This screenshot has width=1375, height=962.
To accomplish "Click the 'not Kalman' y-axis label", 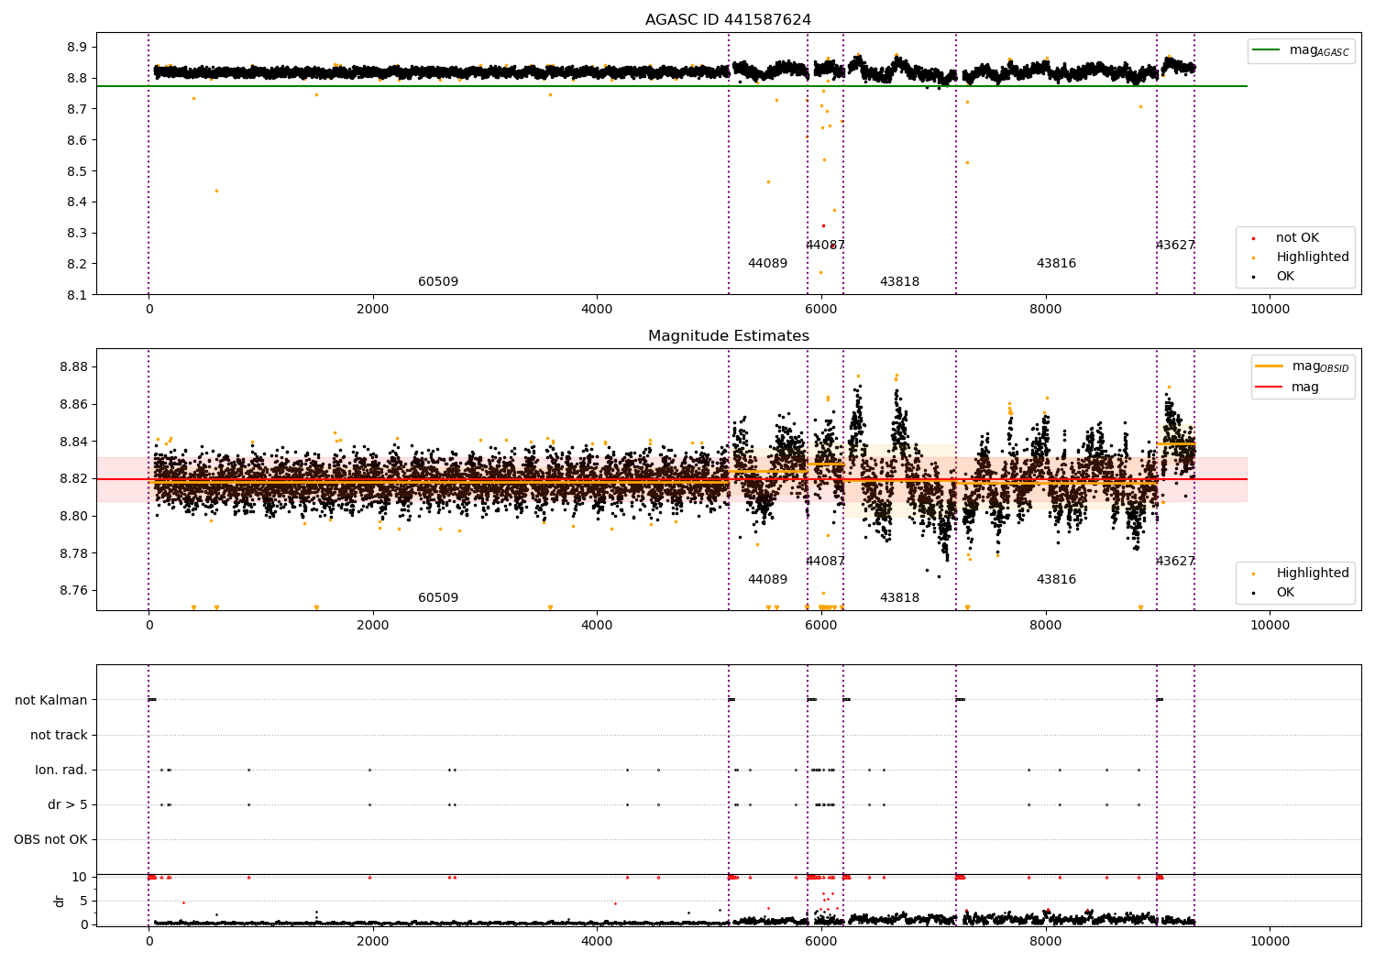I will 51,701.
